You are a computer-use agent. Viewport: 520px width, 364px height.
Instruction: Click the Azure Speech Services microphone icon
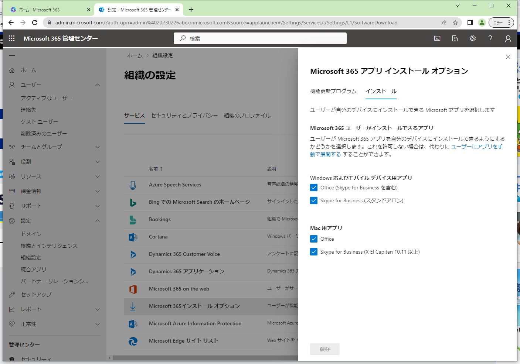[x=133, y=185]
